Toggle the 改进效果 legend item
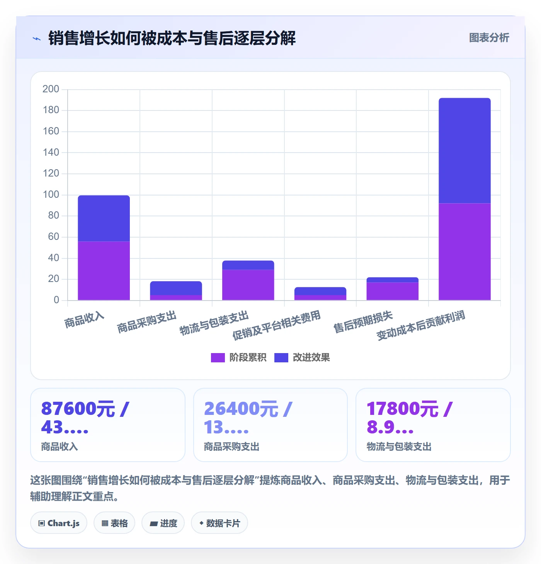Viewport: 541px width, 564px height. tap(302, 358)
